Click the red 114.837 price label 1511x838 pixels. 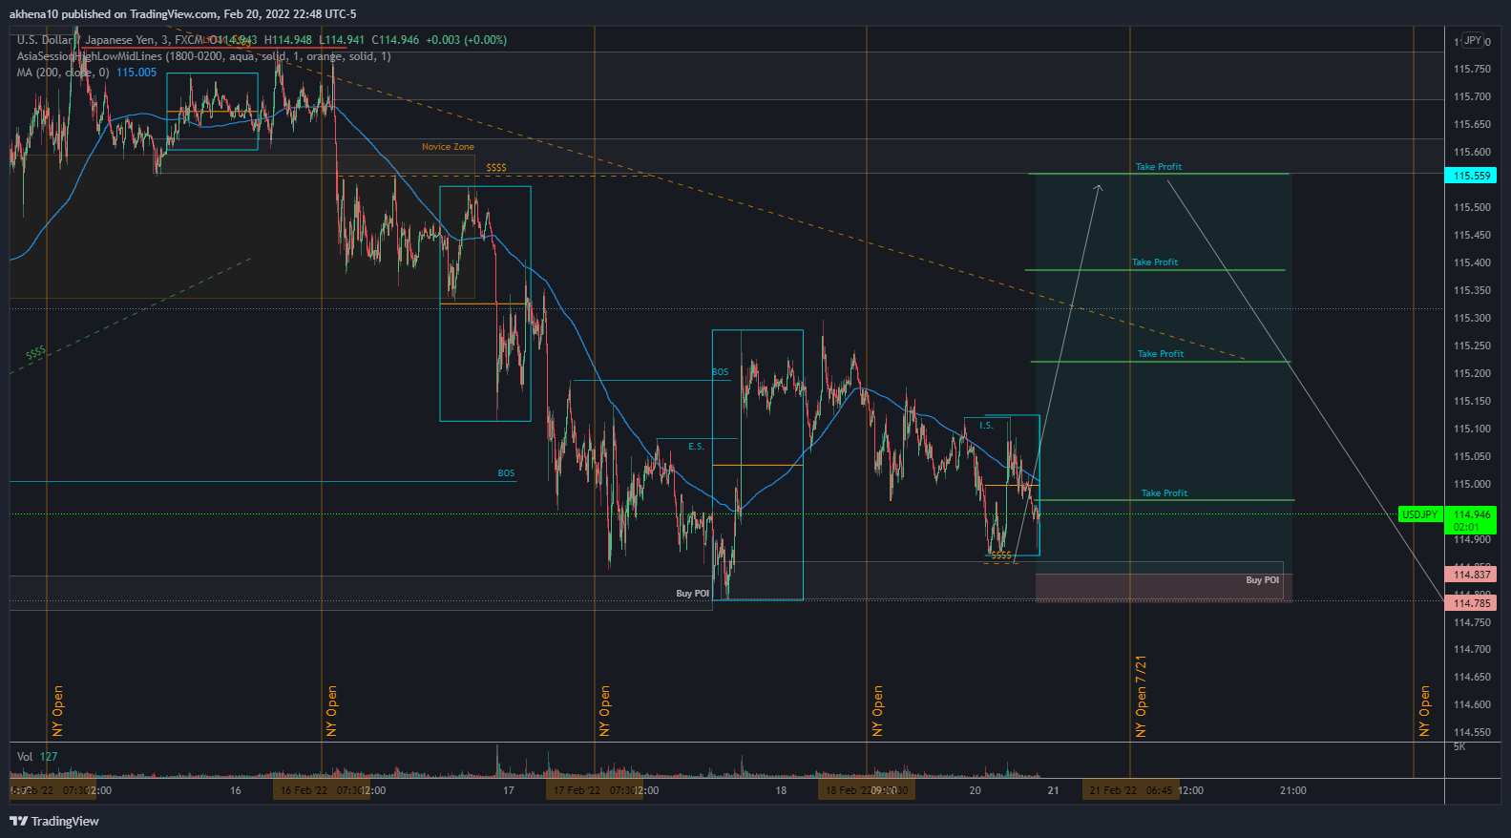(1471, 575)
